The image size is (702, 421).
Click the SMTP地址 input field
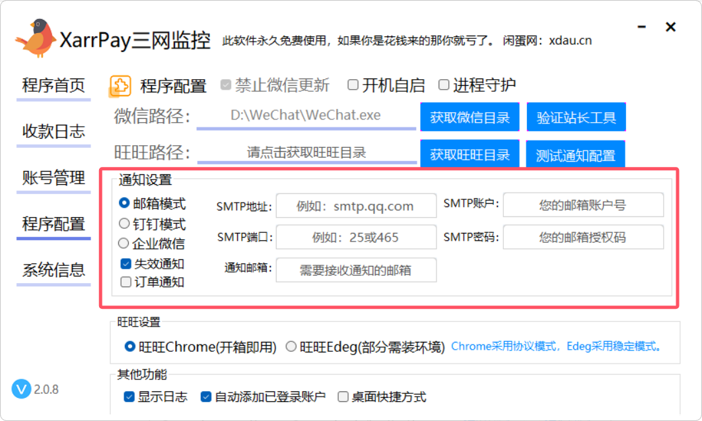(356, 206)
